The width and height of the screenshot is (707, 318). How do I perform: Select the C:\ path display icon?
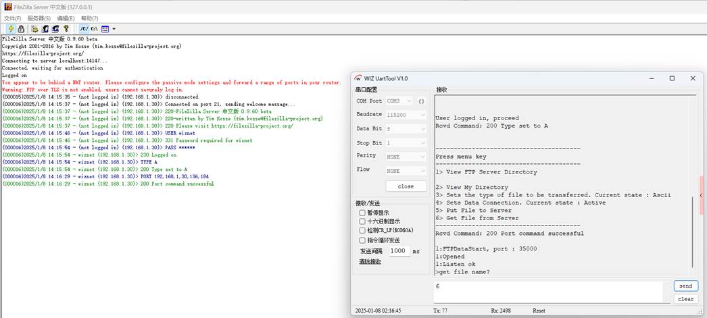coord(95,29)
